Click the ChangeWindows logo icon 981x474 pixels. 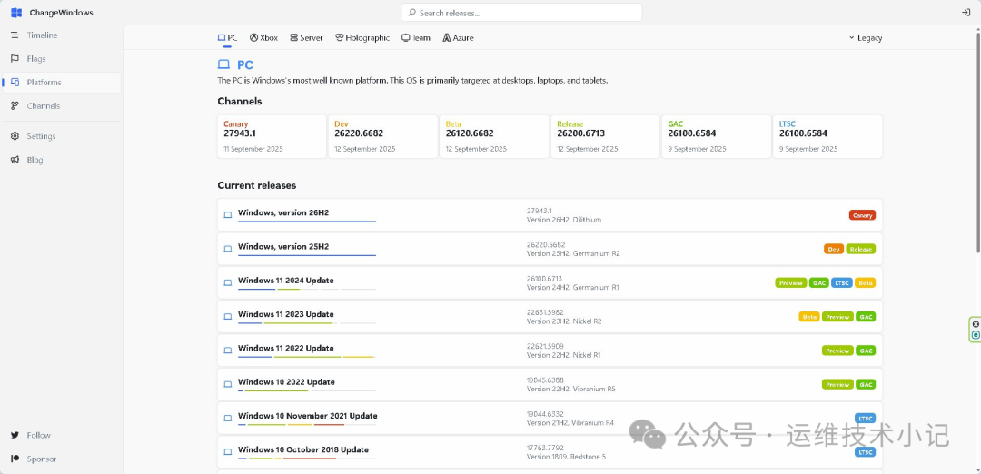coord(16,13)
